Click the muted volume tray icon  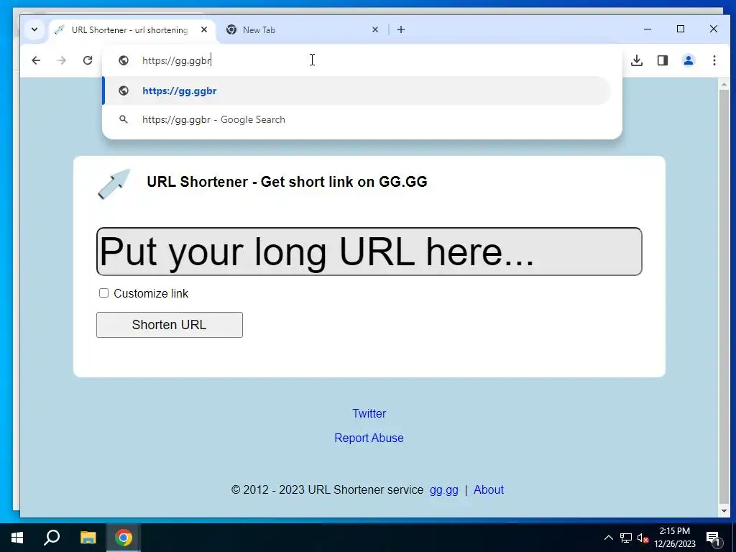643,538
